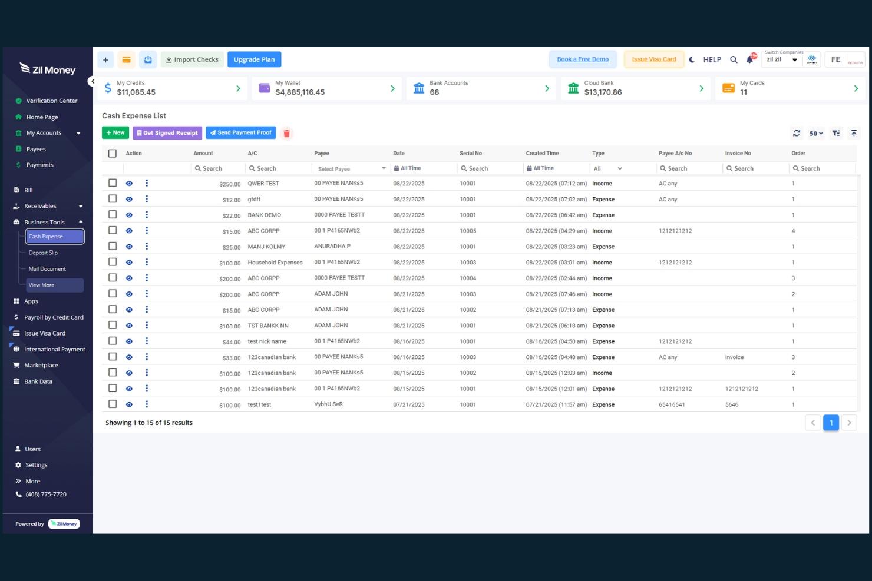Viewport: 872px width, 581px height.
Task: Check the select-all header checkbox
Action: (113, 154)
